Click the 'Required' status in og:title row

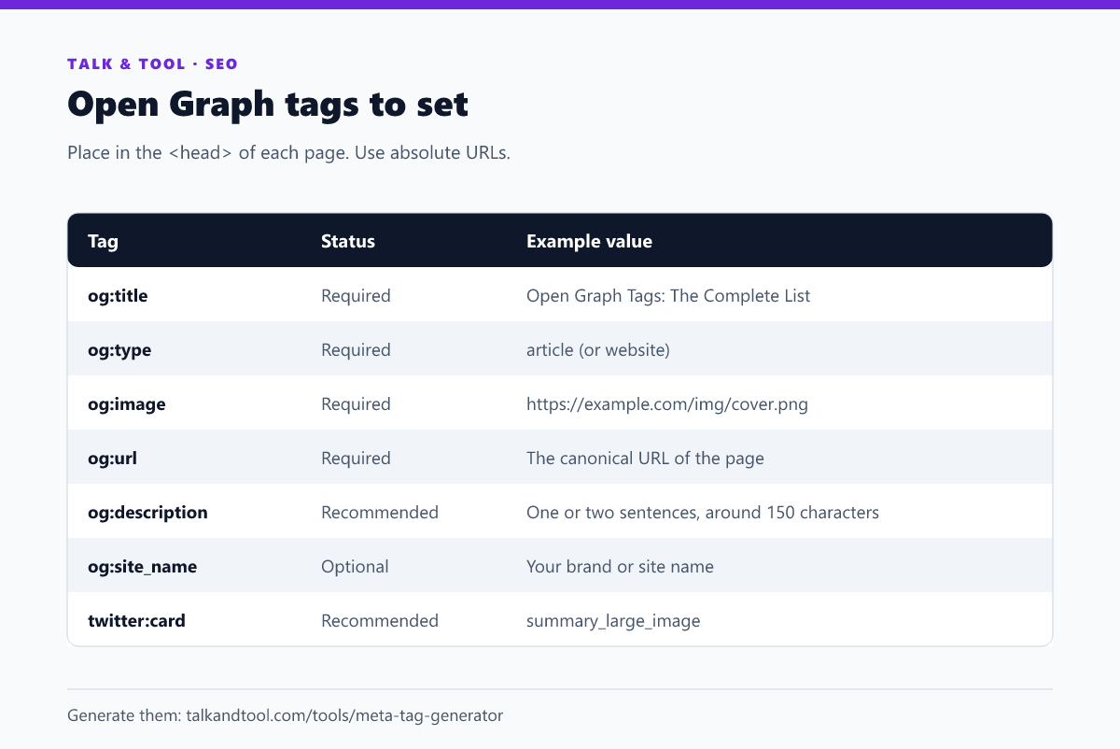click(356, 296)
